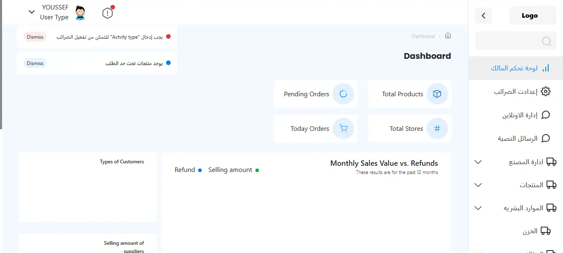Viewport: 563px width, 253px height.
Task: Click the Today Orders cart icon
Action: click(x=343, y=128)
